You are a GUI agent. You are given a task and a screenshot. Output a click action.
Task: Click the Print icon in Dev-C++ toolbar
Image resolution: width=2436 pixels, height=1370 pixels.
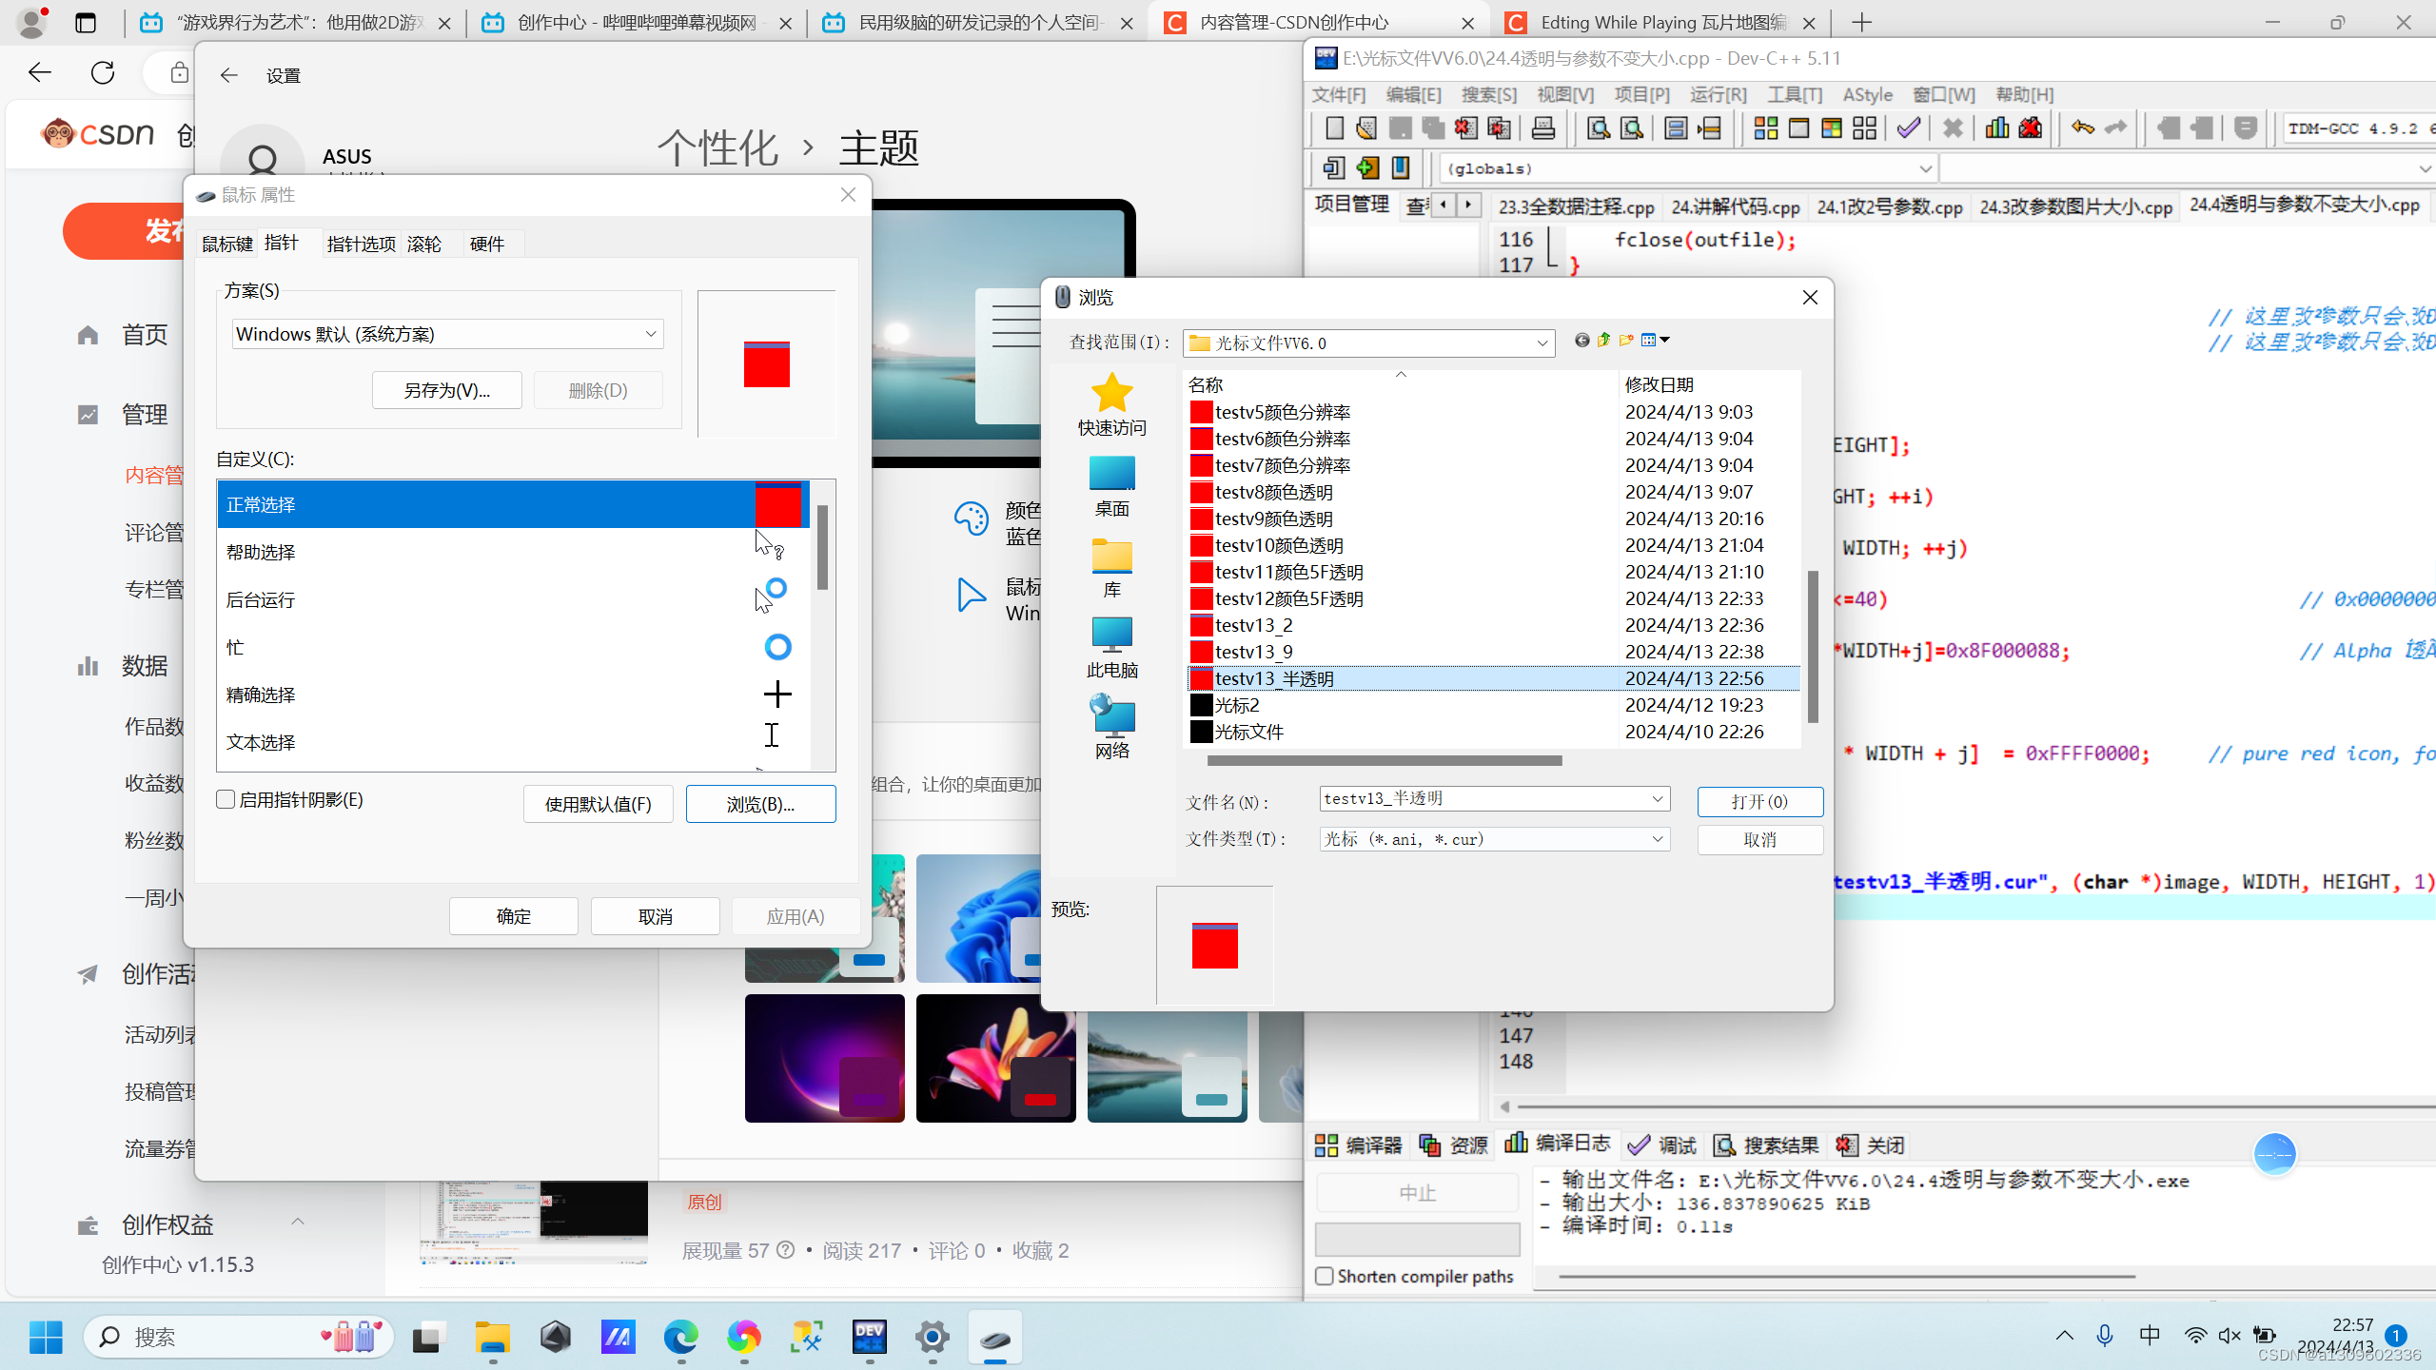pos(1543,127)
